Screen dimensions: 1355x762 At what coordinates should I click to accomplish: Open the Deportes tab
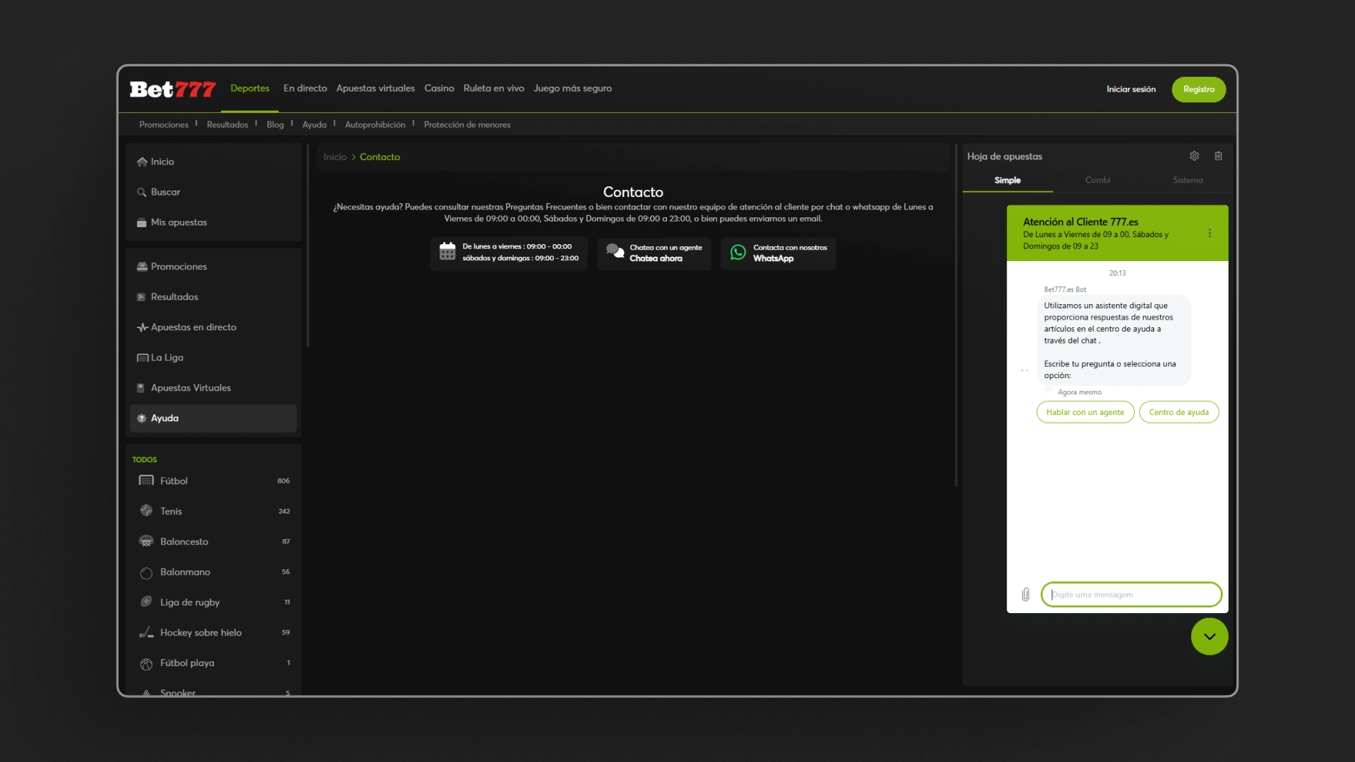click(250, 89)
